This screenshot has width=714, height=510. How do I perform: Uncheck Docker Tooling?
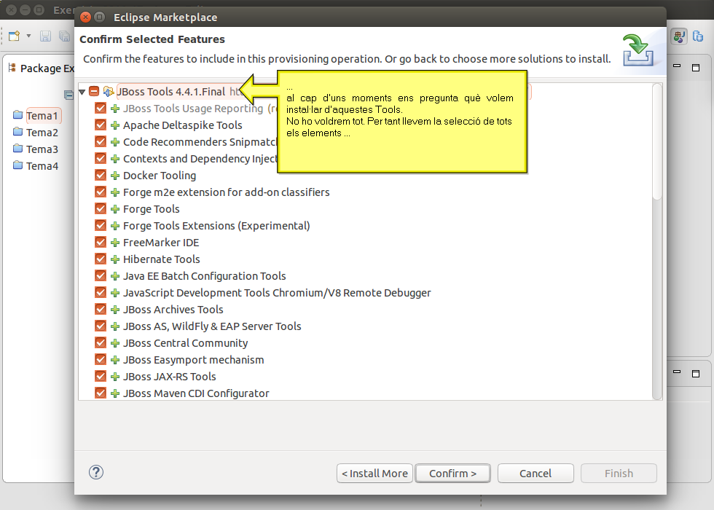point(101,175)
